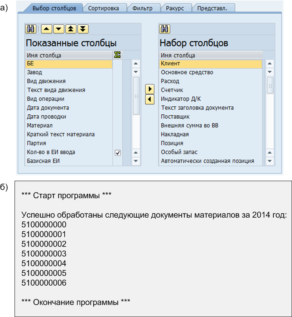
Task: Open the Представл. tab
Action: pyautogui.click(x=212, y=8)
